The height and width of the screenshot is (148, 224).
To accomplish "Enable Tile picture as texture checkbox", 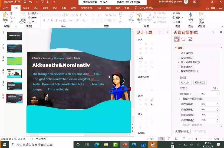I will (x=181, y=99).
